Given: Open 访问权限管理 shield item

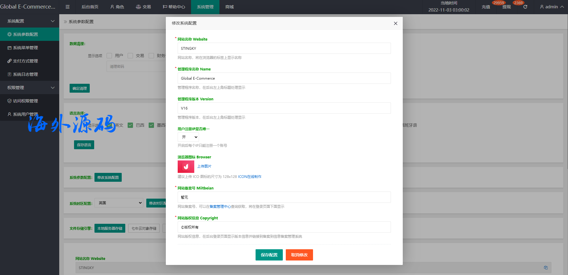Looking at the screenshot, I should 25,101.
